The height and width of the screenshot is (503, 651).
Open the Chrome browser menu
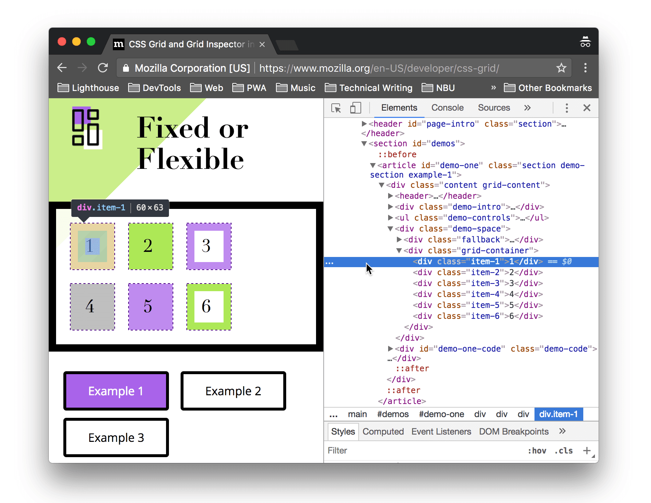[x=585, y=68]
